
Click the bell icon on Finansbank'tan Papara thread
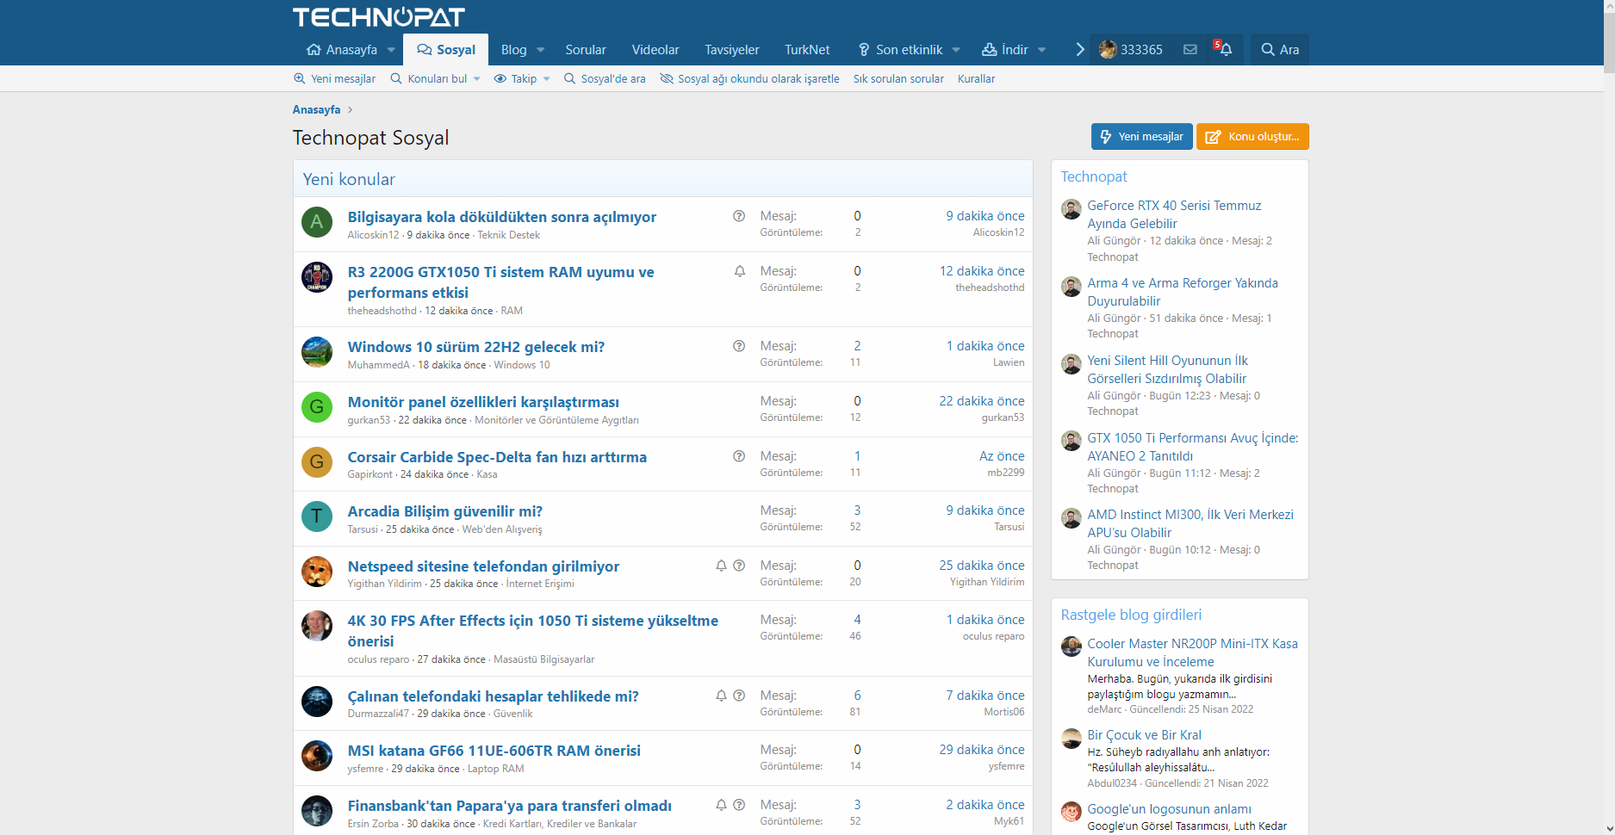(721, 805)
